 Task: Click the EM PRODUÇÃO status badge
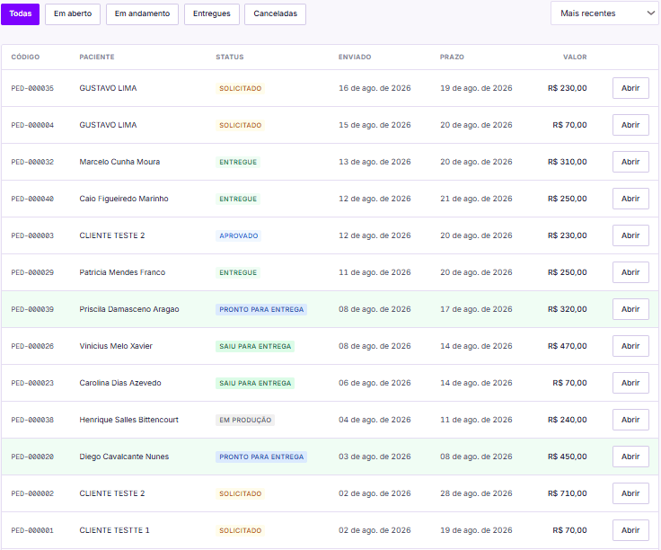[245, 420]
